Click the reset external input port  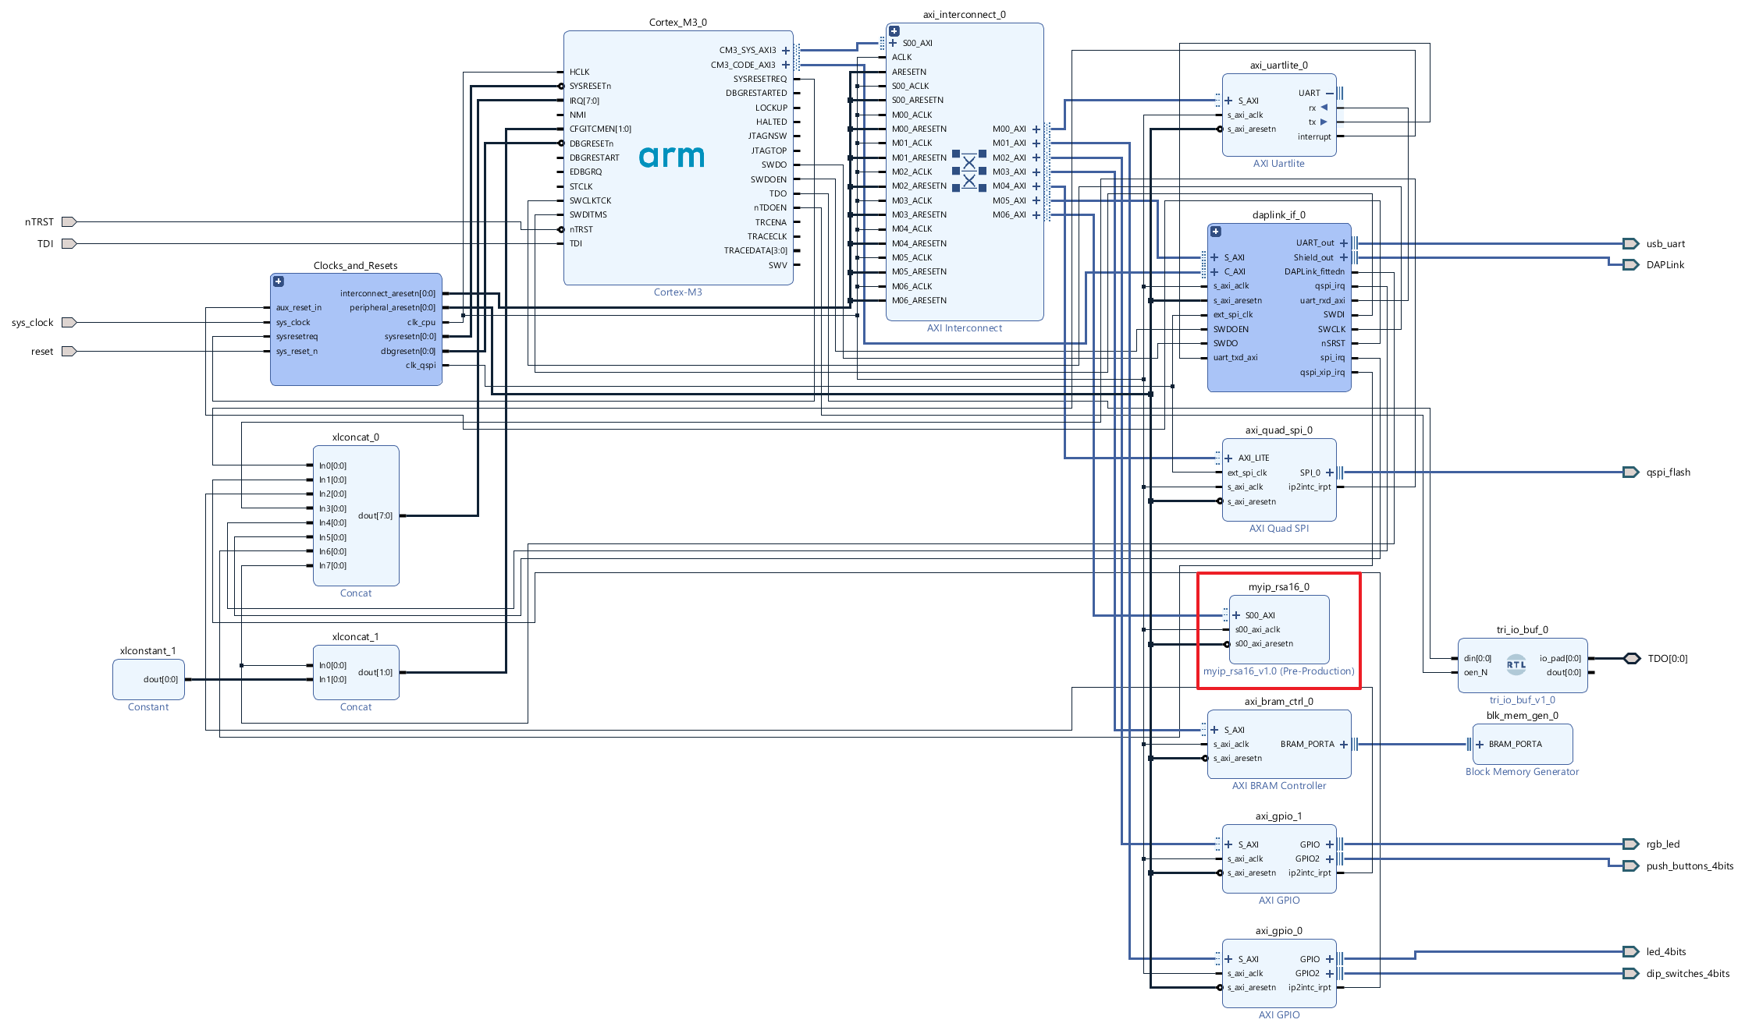[67, 351]
